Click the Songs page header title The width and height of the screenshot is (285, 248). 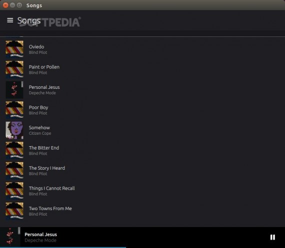(x=29, y=21)
